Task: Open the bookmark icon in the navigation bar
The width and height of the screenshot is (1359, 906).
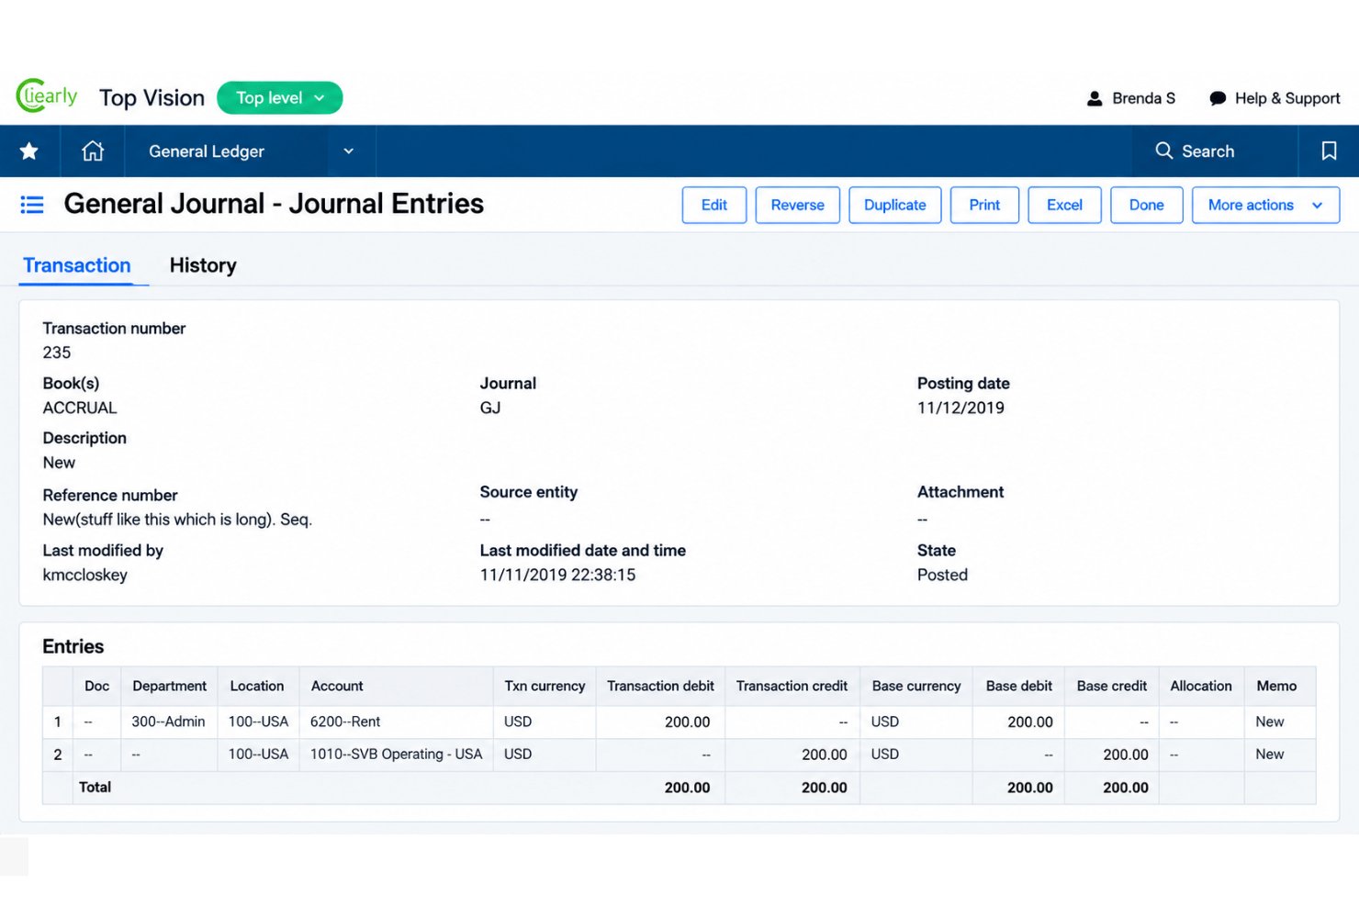Action: (1329, 151)
